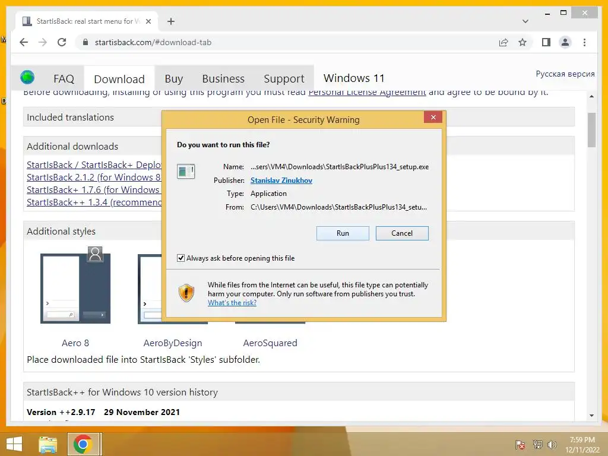The height and width of the screenshot is (456, 608).
Task: Download StartIsBack+ 1.7.6 link
Action: 93,189
